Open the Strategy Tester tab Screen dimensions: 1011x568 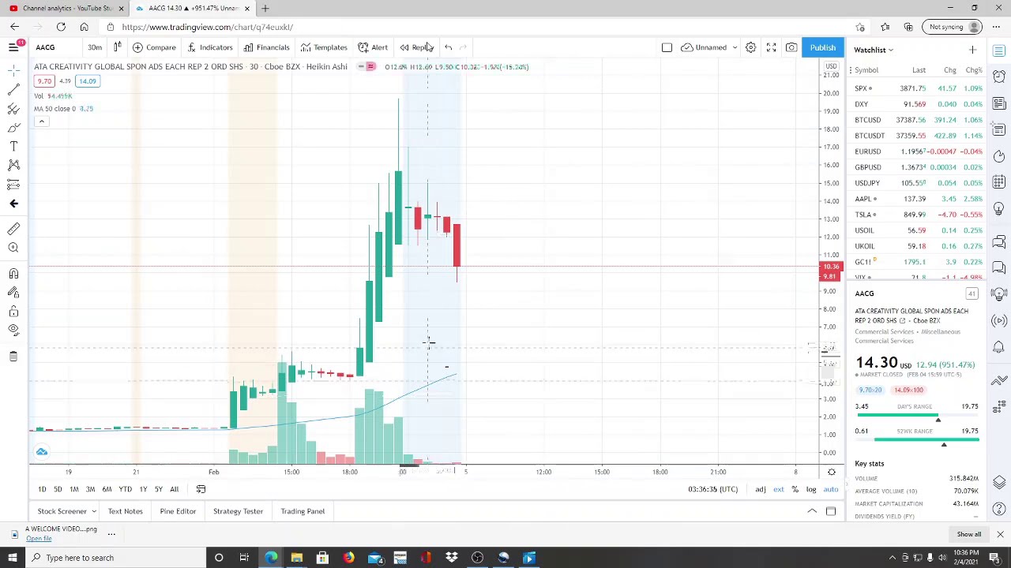coord(238,511)
